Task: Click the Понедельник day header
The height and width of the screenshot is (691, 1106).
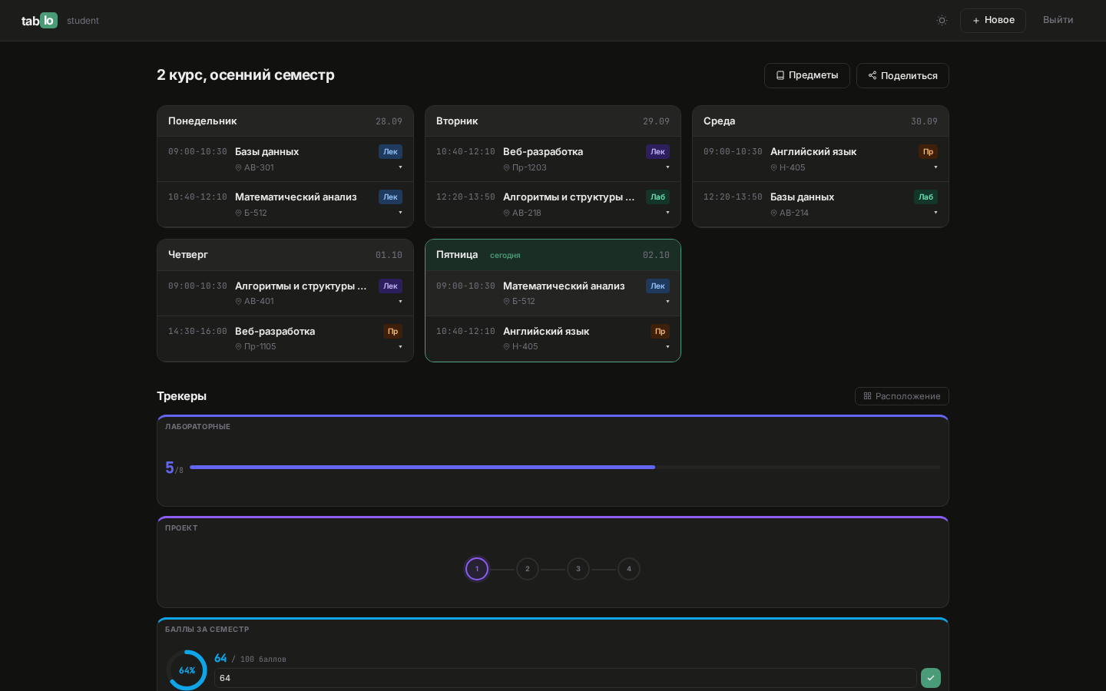Action: pyautogui.click(x=285, y=121)
